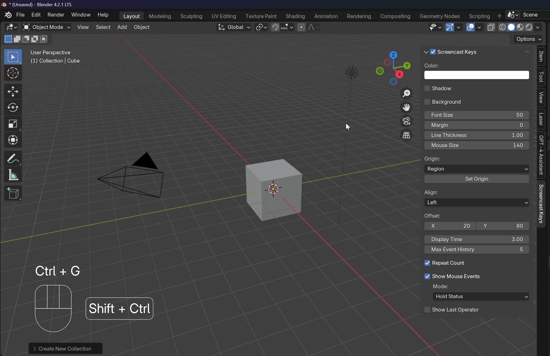
Task: Click the Add Cube tool
Action: click(x=13, y=193)
